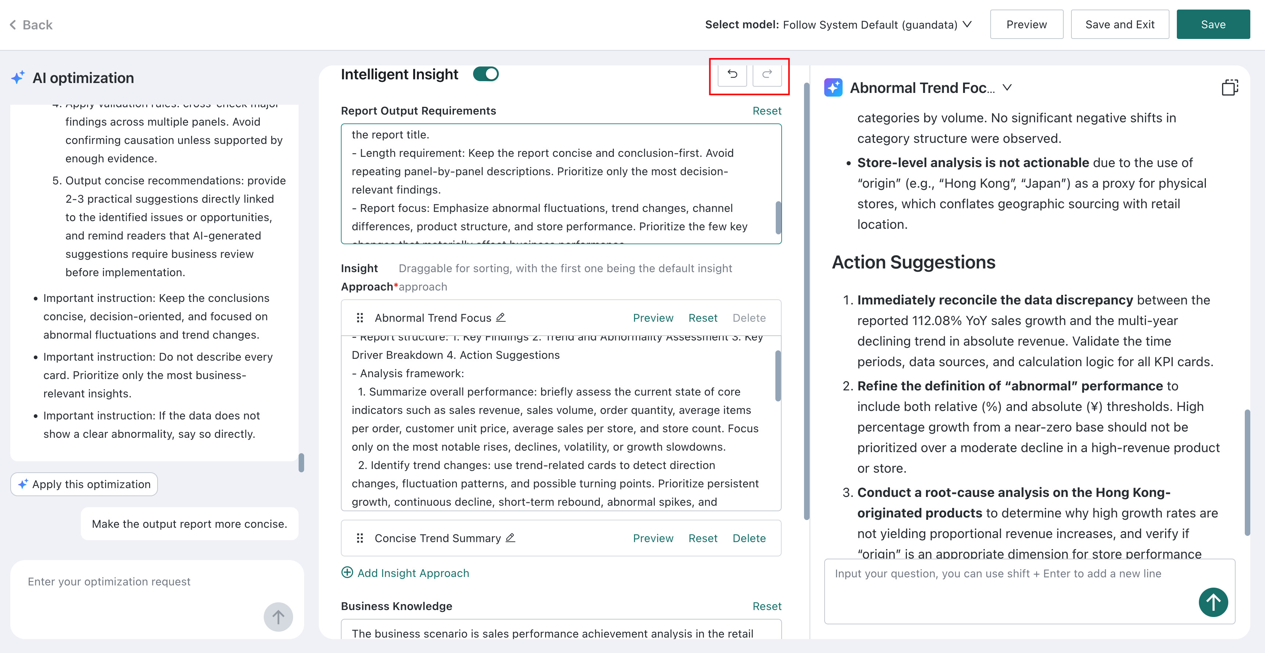Click Save and Exit
This screenshot has height=653, width=1265.
click(1120, 25)
